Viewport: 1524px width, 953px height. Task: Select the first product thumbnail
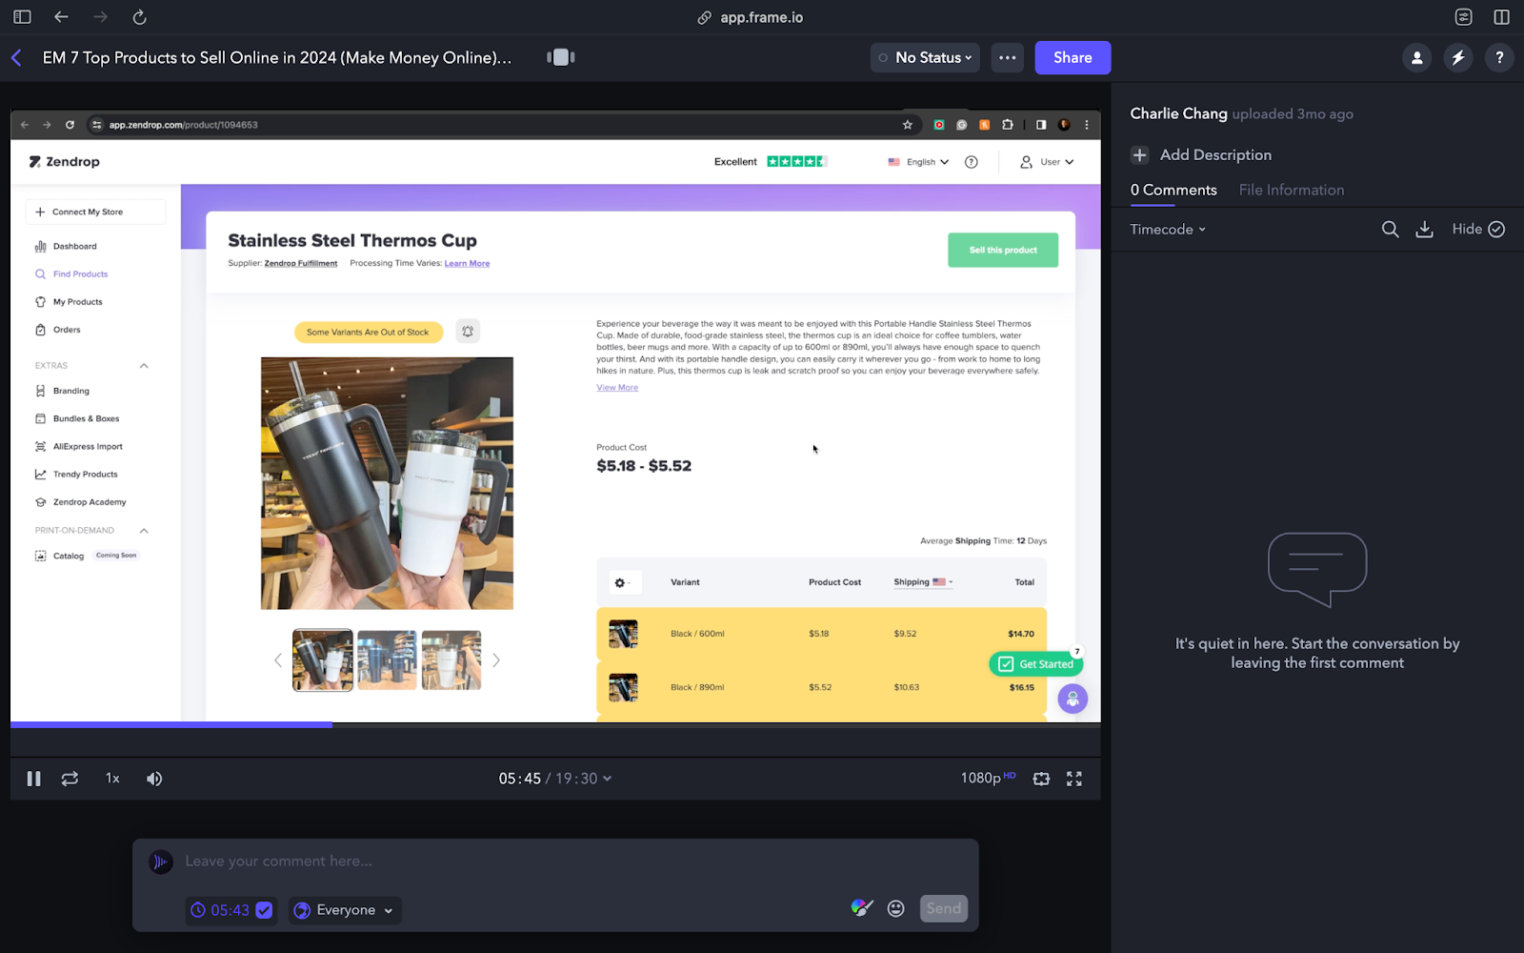(x=323, y=659)
